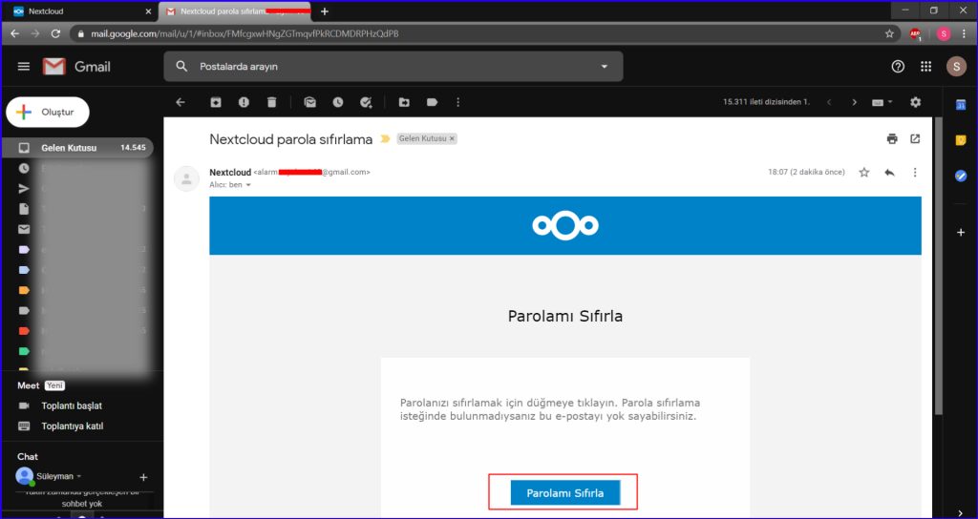The image size is (978, 519).
Task: Delete this email with trash icon
Action: pos(271,102)
